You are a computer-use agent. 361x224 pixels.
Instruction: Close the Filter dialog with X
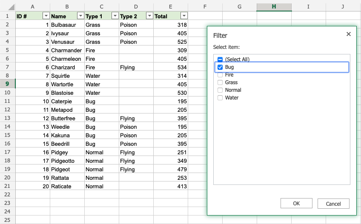(348, 34)
